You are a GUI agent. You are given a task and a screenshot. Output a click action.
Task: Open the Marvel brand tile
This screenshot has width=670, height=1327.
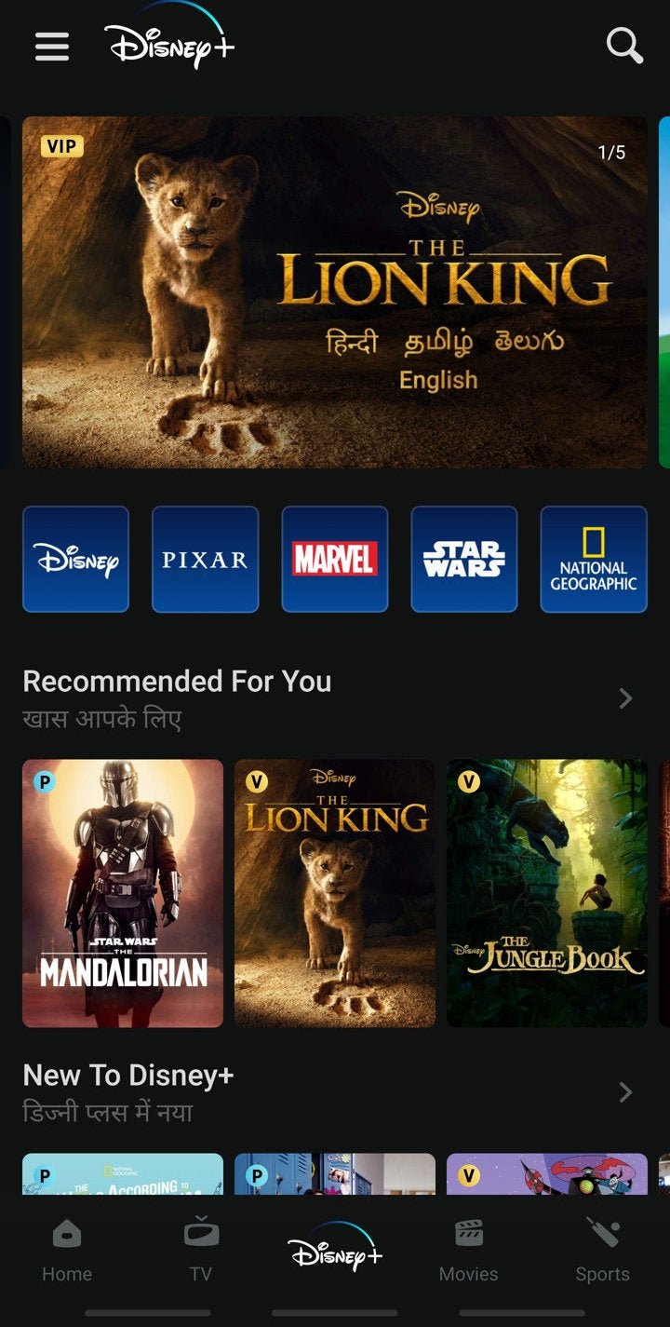[335, 559]
